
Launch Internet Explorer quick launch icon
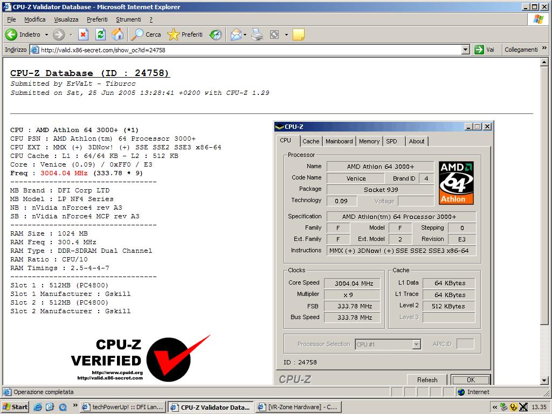click(37, 407)
